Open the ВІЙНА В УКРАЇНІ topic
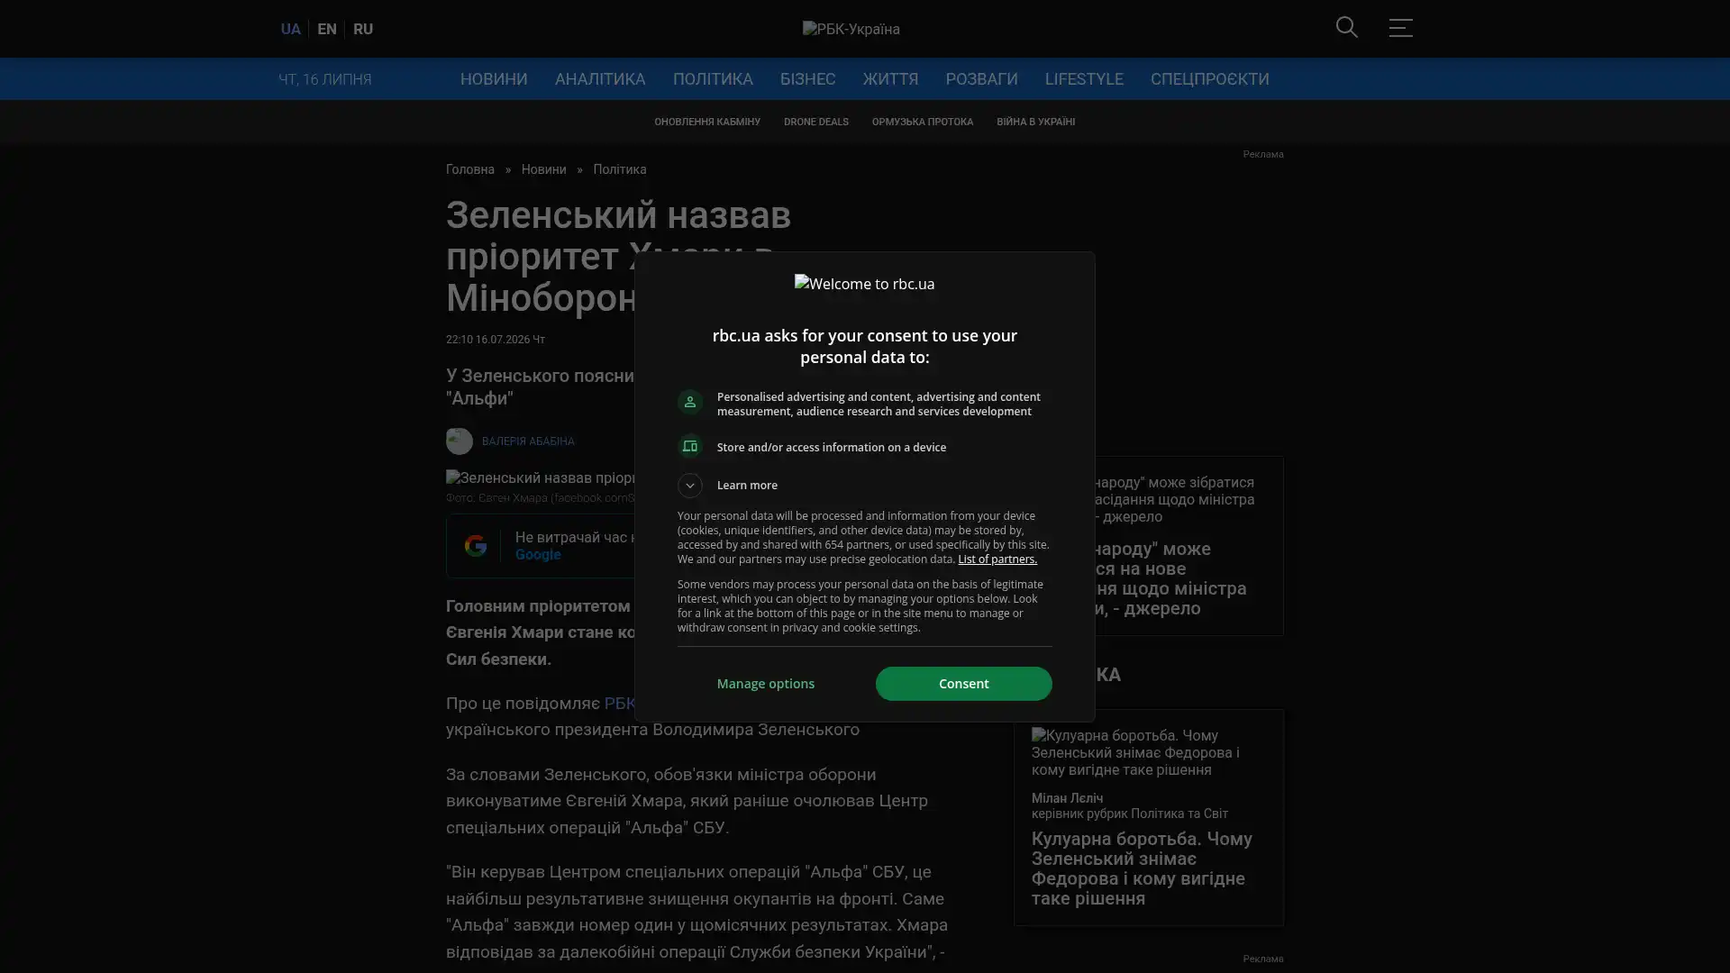 coord(1035,122)
